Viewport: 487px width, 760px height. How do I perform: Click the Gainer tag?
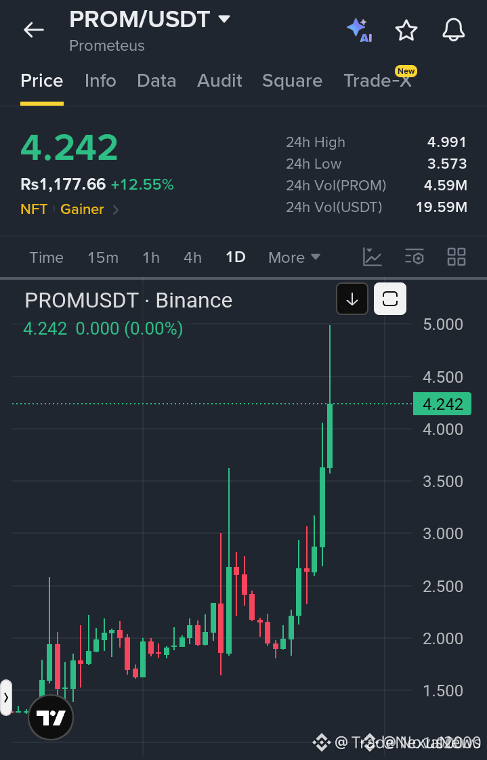pyautogui.click(x=82, y=209)
